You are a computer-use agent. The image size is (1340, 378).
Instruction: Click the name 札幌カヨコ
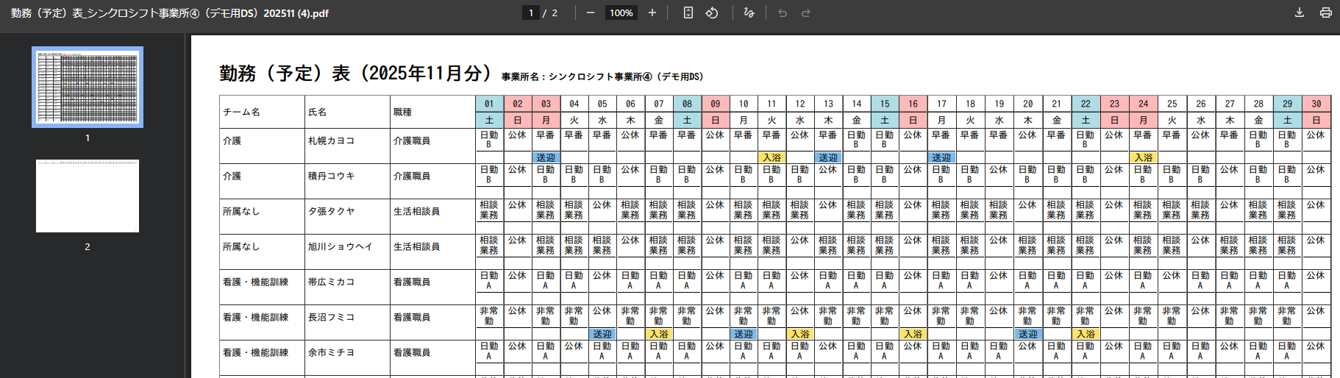331,140
